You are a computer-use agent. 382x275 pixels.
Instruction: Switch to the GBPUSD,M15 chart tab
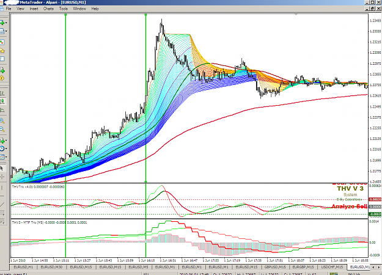coord(275,267)
